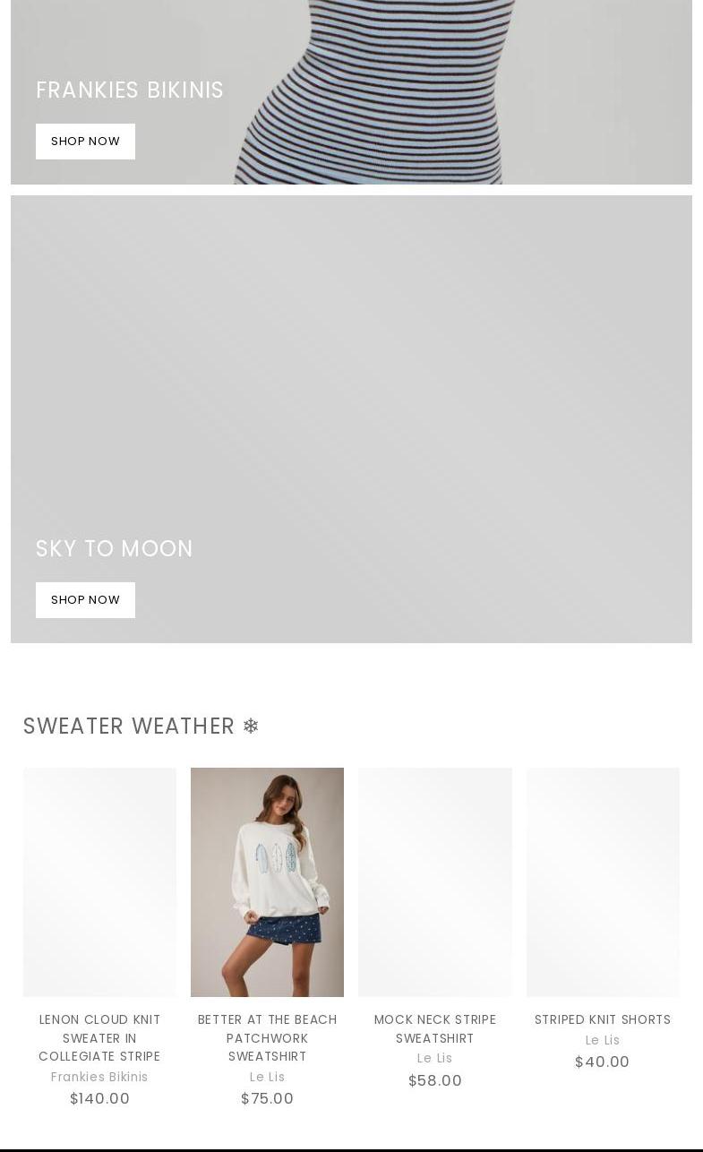This screenshot has height=1152, width=703.
Task: Select Mock Neck Stripe Sweatshirt title
Action: (435, 1029)
